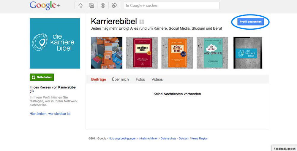The image size is (297, 151).
Task: Switch to the 'Über mich' tab
Action: pos(120,79)
